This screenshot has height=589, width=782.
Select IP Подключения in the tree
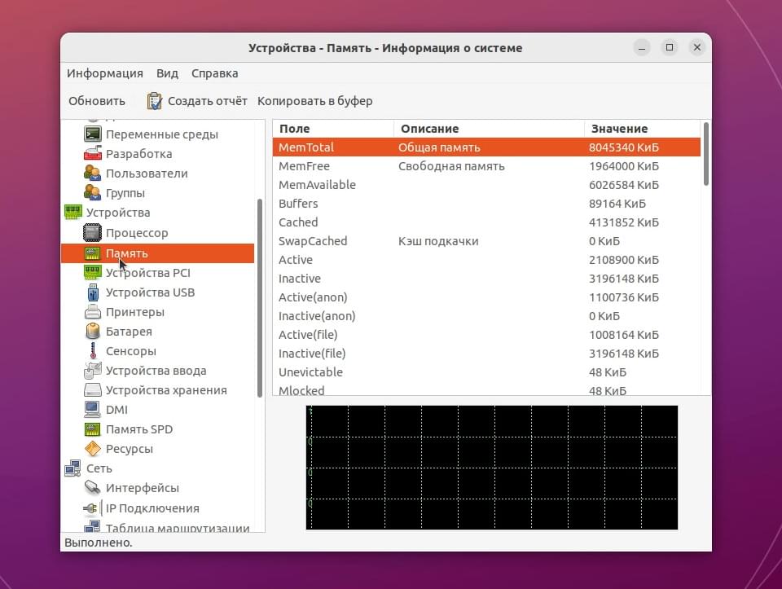(152, 508)
